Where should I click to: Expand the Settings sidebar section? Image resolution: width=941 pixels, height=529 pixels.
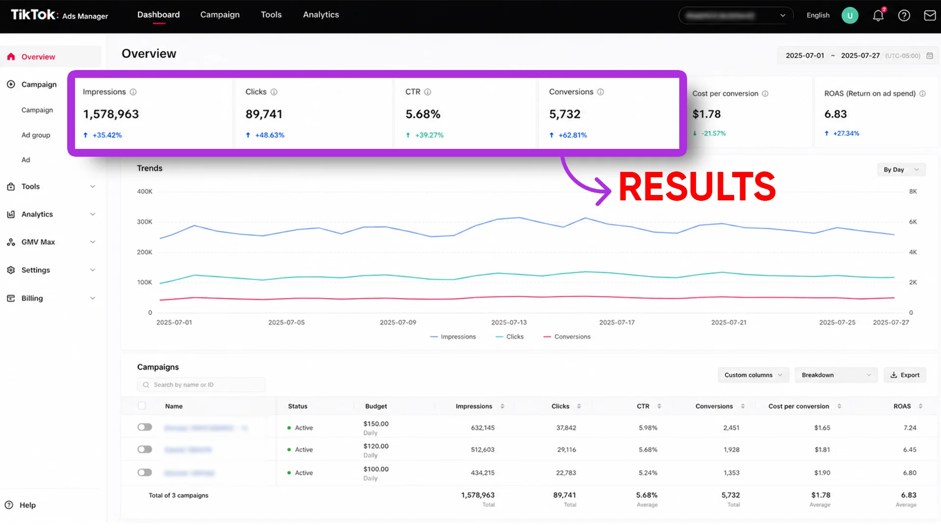point(93,270)
